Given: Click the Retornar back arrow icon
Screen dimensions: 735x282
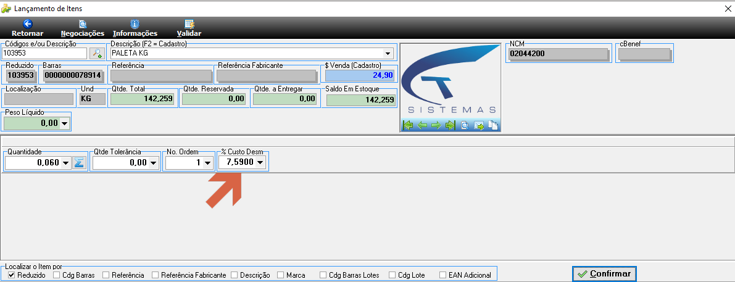Looking at the screenshot, I should [27, 23].
